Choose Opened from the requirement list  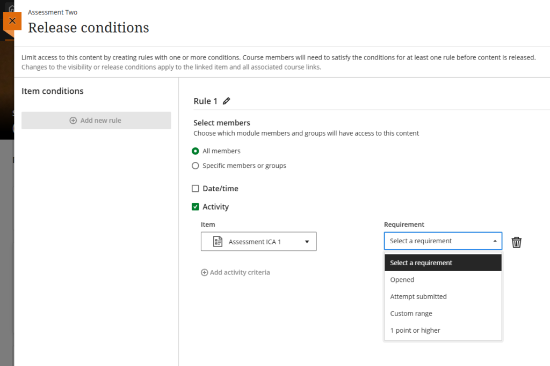click(x=443, y=280)
